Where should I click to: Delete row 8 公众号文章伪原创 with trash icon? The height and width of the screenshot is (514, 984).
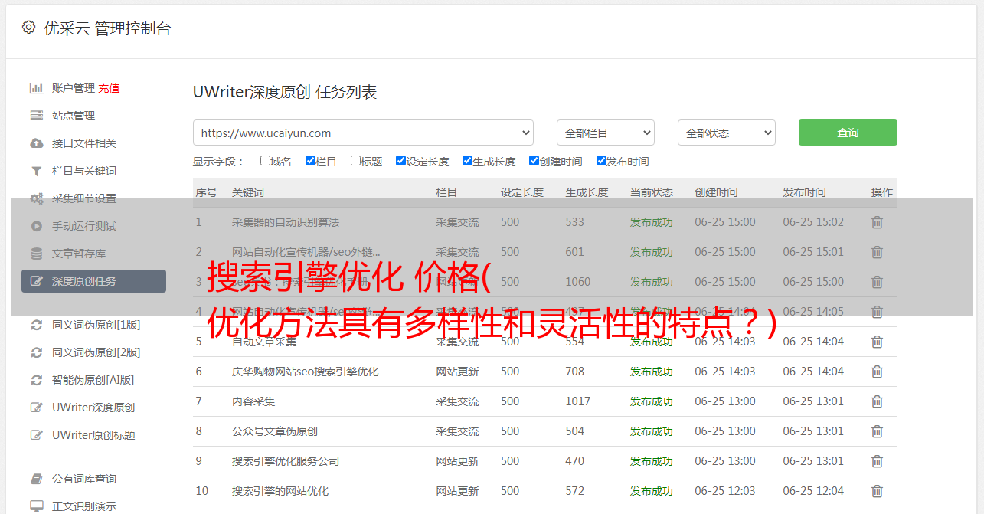[878, 431]
